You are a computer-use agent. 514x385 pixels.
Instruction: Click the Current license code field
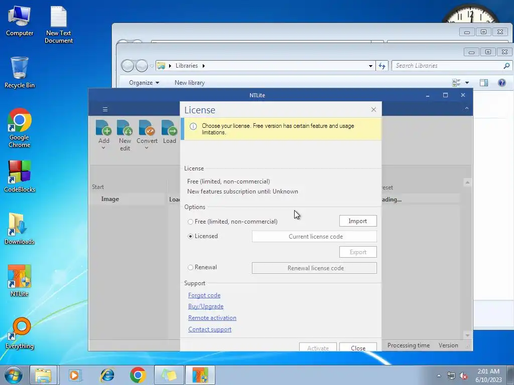314,237
